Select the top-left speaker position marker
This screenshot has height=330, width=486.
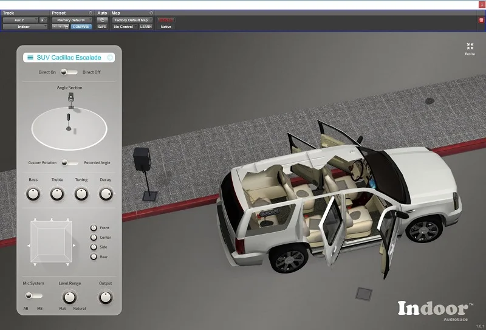(x=35, y=219)
